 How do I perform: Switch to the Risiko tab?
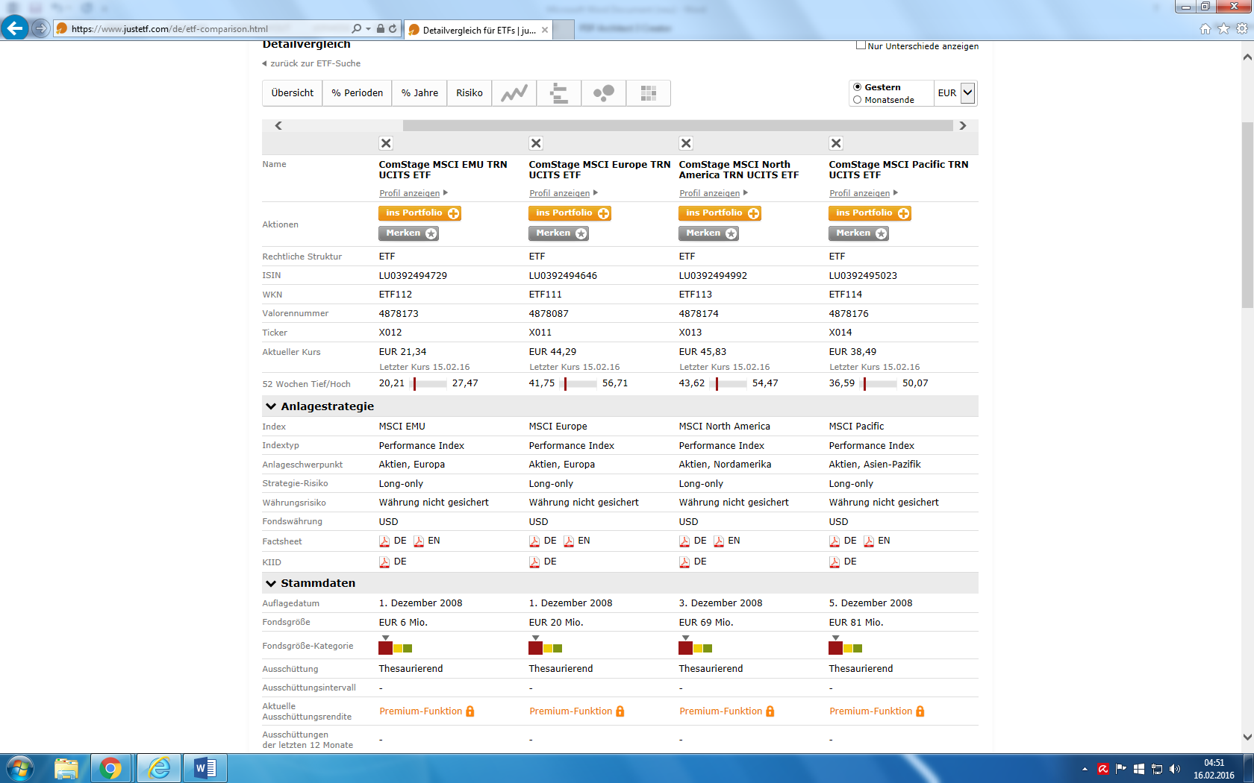[469, 93]
